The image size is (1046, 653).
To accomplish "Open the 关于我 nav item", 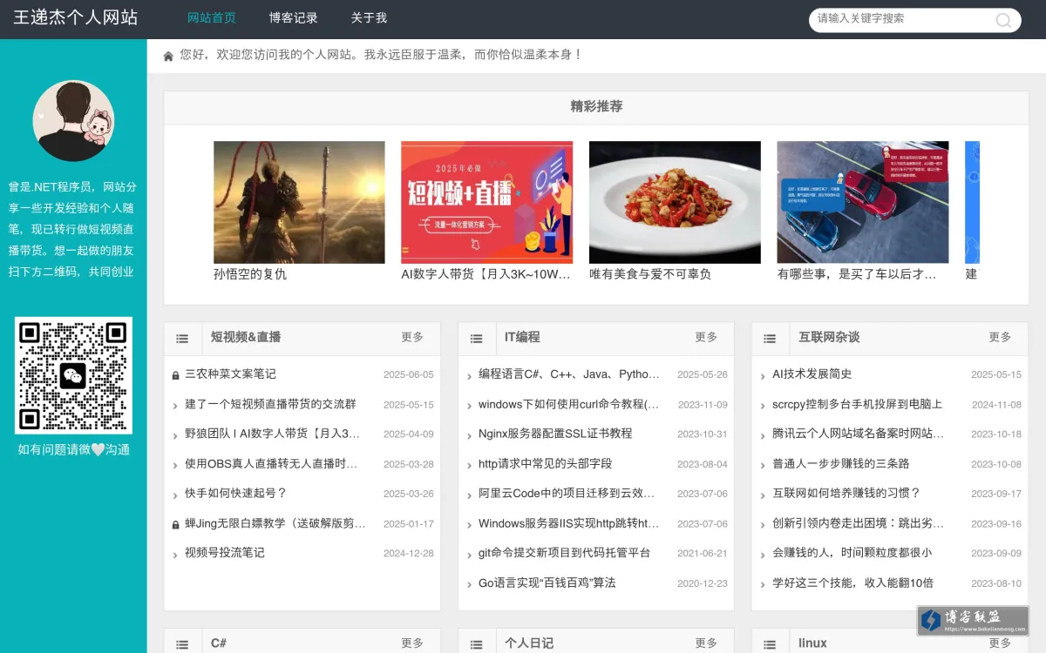I will click(x=369, y=17).
